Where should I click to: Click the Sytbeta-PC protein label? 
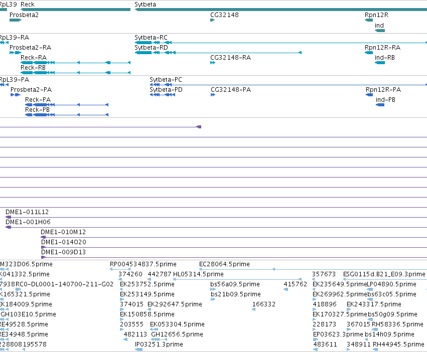[x=166, y=80]
